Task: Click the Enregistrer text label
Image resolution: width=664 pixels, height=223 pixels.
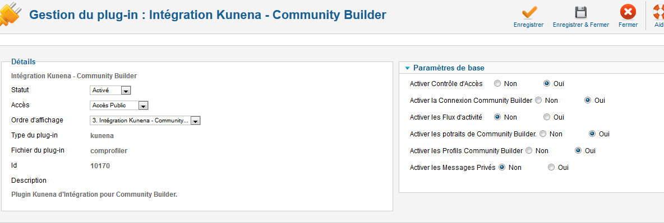Action: tap(528, 25)
